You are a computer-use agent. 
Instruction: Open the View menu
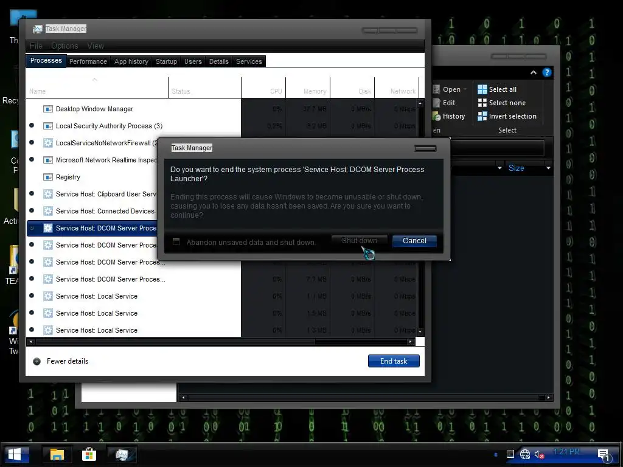(96, 46)
